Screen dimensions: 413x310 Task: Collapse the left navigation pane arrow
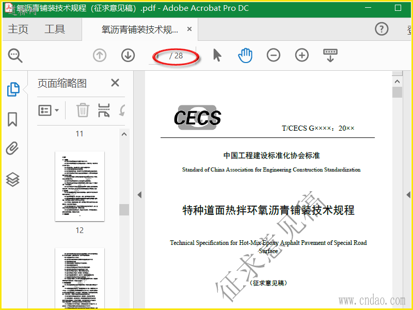(x=139, y=195)
